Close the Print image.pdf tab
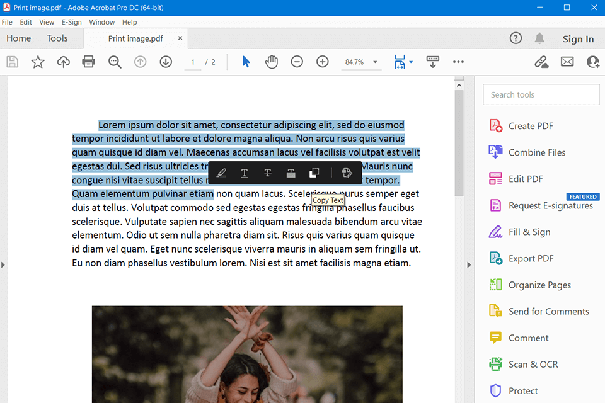The height and width of the screenshot is (403, 605). pos(180,38)
